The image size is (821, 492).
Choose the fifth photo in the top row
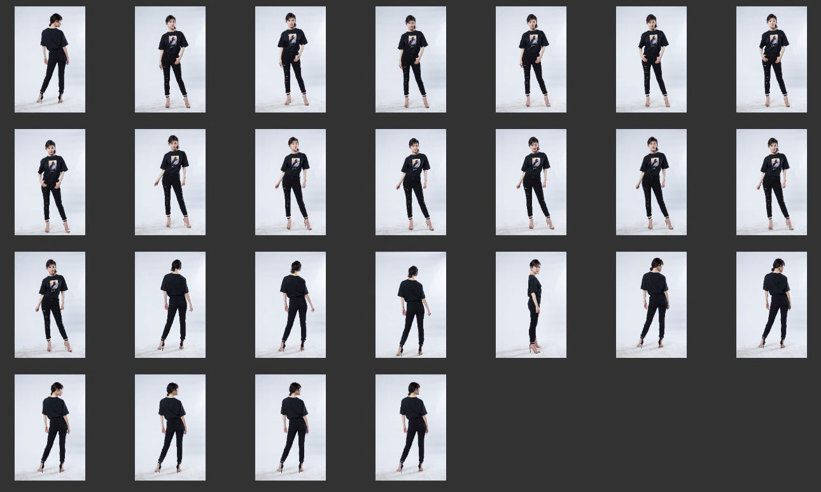click(531, 59)
